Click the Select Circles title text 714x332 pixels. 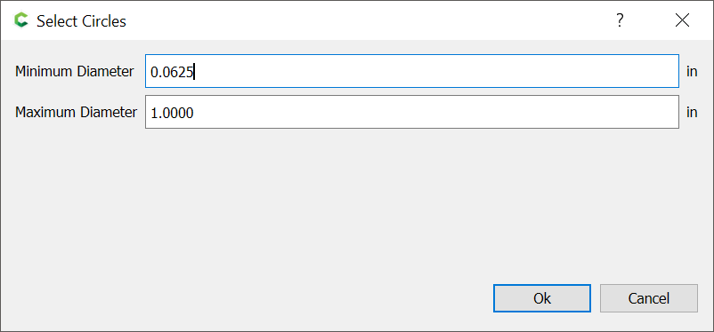tap(82, 21)
